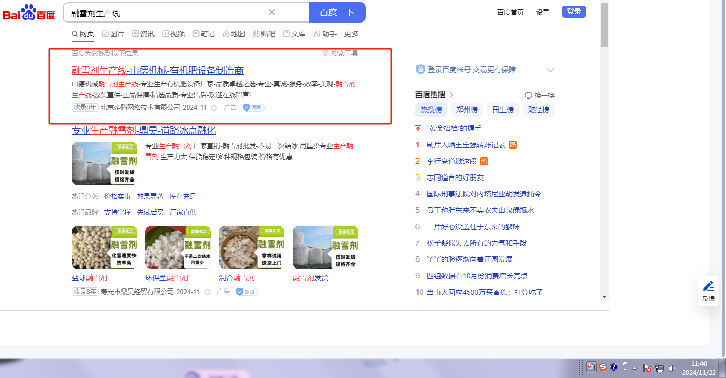The width and height of the screenshot is (726, 378).
Task: Open the 融雪剂生产线-山德机械 result link
Action: click(x=158, y=71)
